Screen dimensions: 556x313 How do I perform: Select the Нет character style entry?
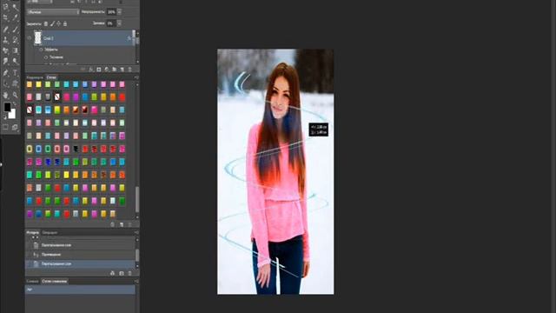[80, 290]
